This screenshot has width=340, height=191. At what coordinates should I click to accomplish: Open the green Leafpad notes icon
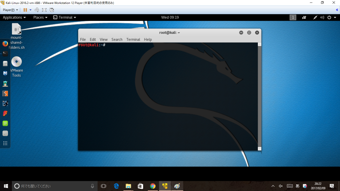pos(5,123)
